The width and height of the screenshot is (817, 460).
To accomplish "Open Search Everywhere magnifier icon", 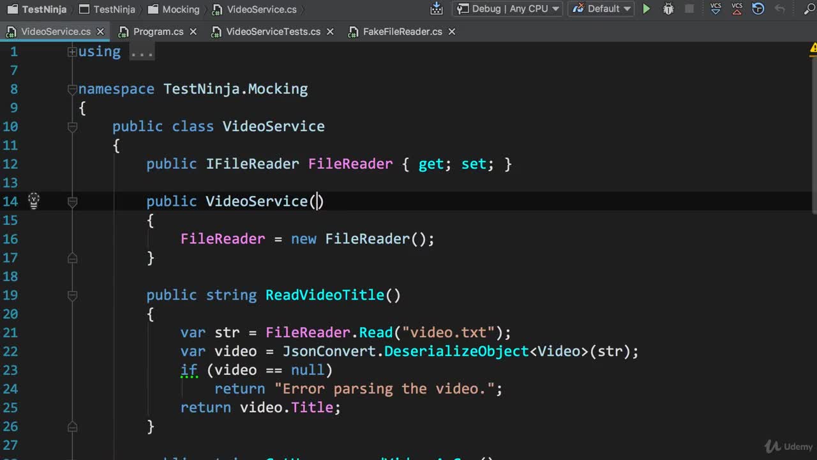I will pyautogui.click(x=810, y=9).
